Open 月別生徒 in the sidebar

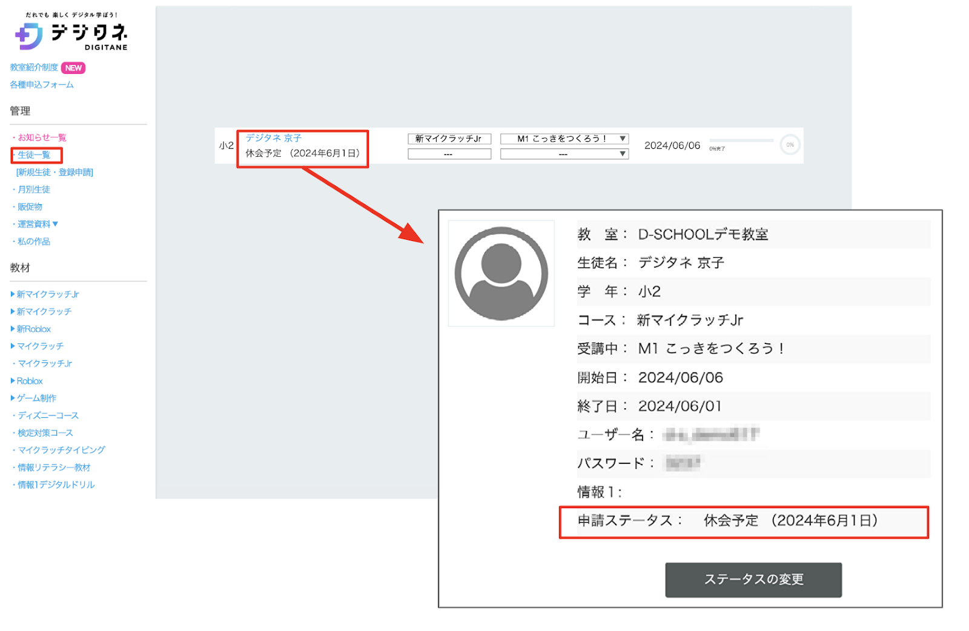point(34,190)
